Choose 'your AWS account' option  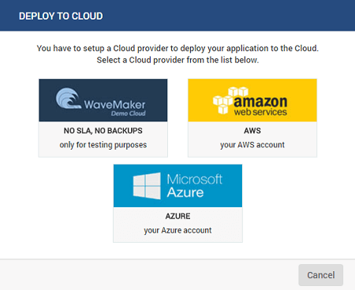click(252, 145)
